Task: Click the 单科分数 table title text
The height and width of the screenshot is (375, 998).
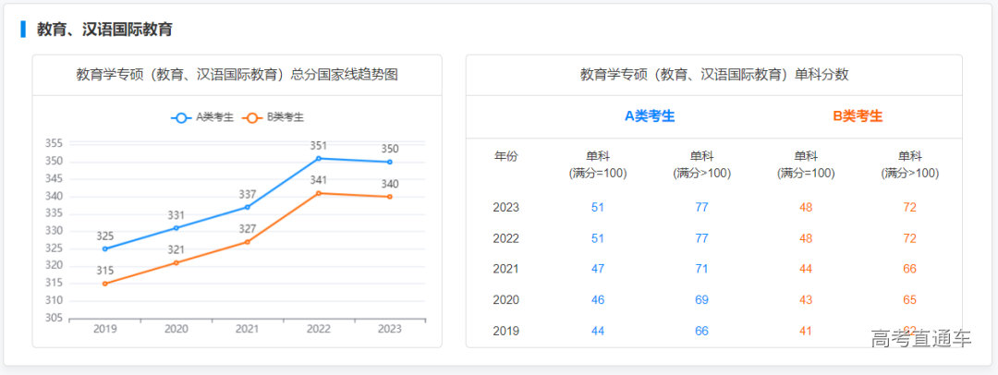Action: (713, 75)
